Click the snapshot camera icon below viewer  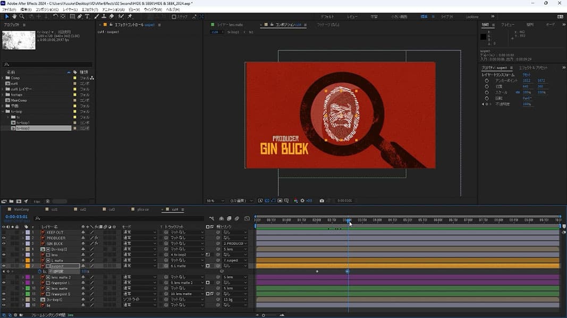(322, 201)
